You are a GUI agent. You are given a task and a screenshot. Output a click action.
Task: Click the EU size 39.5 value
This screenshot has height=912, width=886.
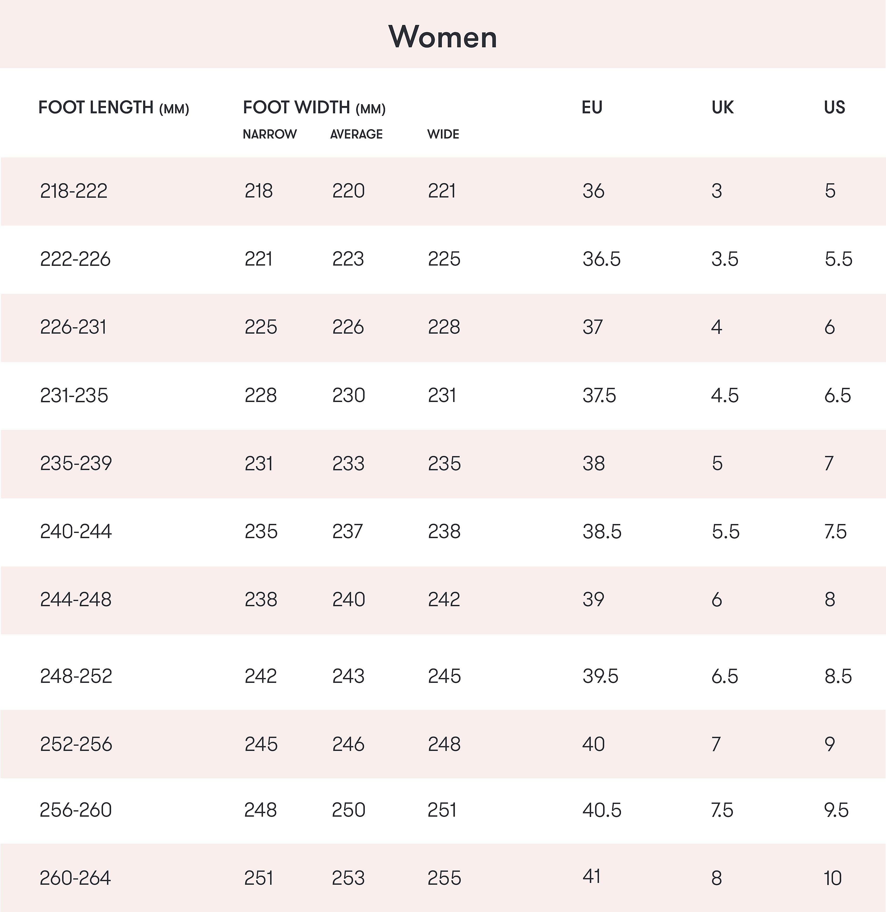pos(600,676)
